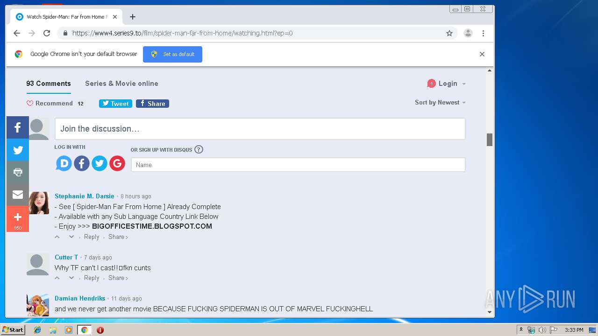
Task: Open more sharing options plus icon
Action: point(18,219)
